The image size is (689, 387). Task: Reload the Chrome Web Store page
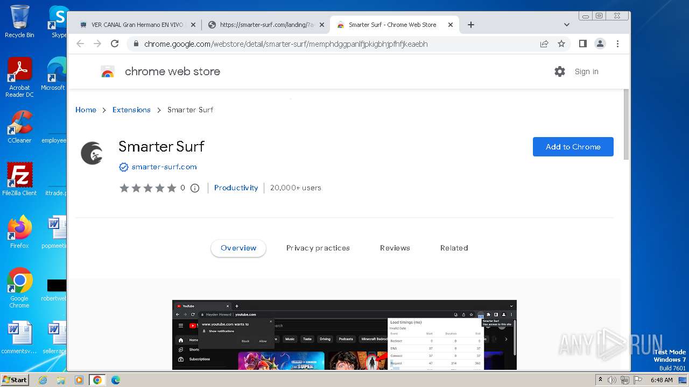point(115,44)
